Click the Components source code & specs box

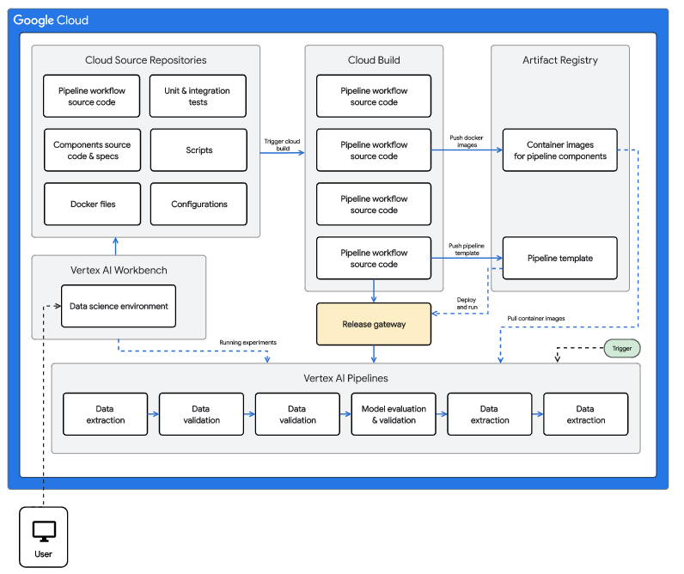(x=92, y=150)
